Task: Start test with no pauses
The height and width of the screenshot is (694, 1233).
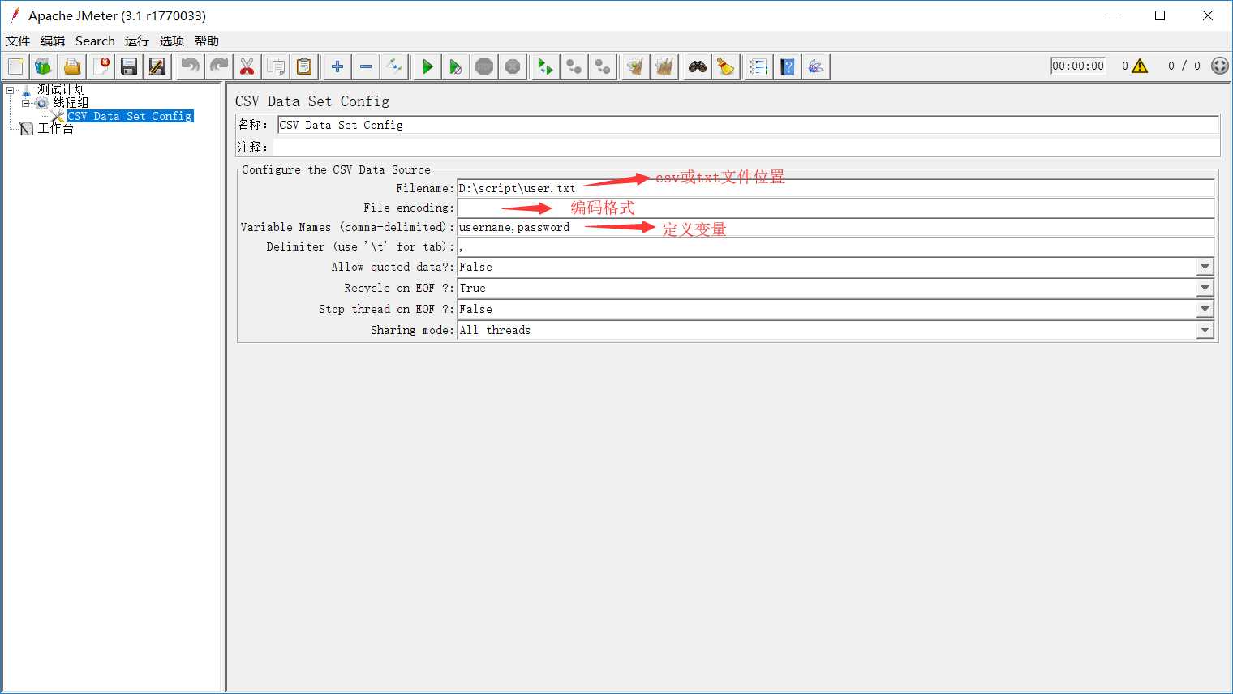Action: (456, 66)
